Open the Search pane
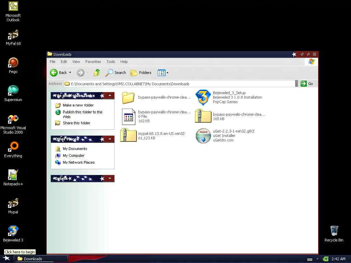Viewport: 351px width, 263px height. click(116, 73)
